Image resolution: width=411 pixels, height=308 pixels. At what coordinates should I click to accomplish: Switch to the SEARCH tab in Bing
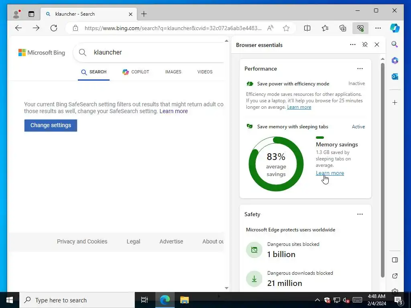click(x=94, y=72)
